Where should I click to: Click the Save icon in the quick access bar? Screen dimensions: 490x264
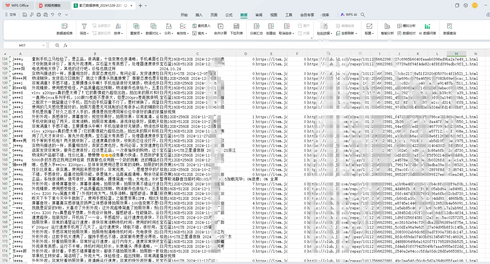point(25,15)
